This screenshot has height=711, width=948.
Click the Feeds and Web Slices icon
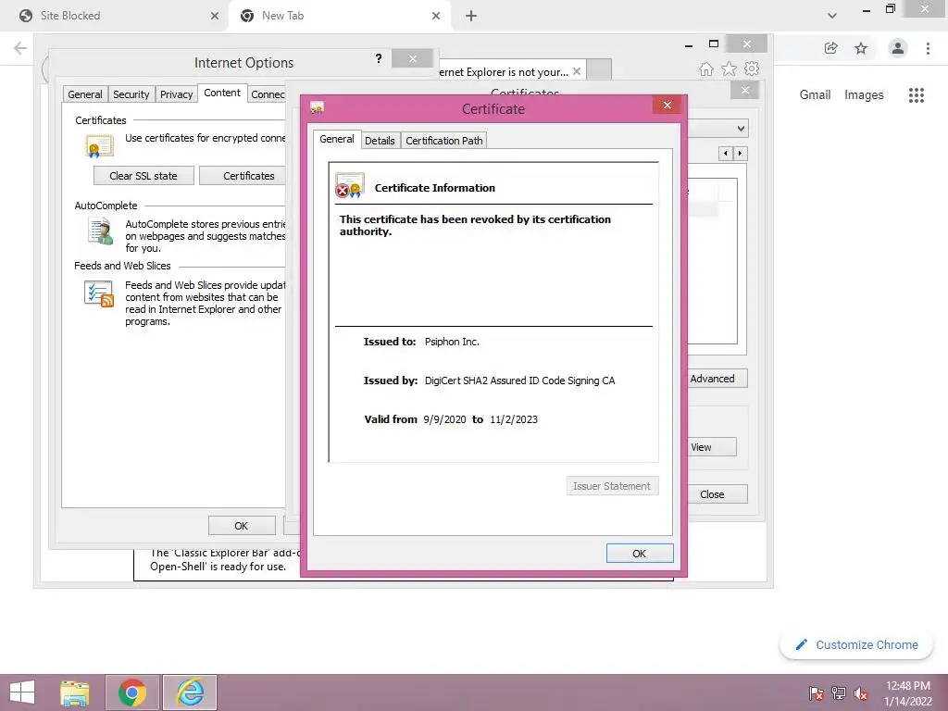(x=99, y=293)
